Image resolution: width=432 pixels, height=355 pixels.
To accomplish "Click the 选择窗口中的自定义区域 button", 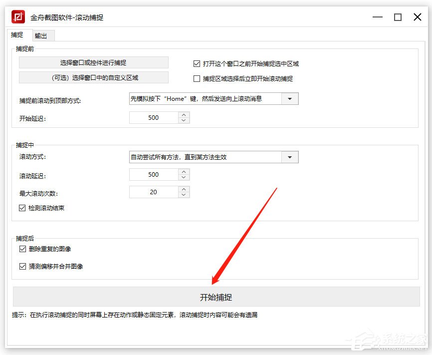I will (93, 77).
